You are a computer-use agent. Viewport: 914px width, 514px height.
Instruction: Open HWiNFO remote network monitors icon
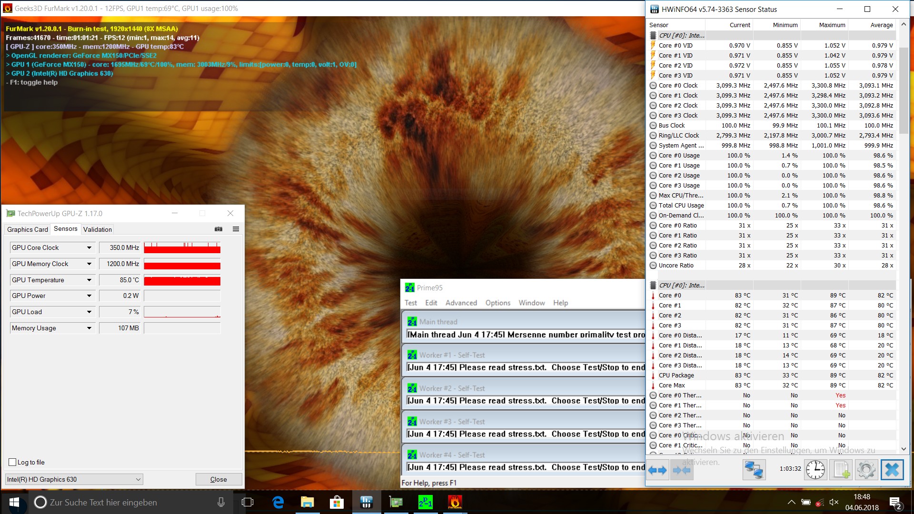[754, 470]
